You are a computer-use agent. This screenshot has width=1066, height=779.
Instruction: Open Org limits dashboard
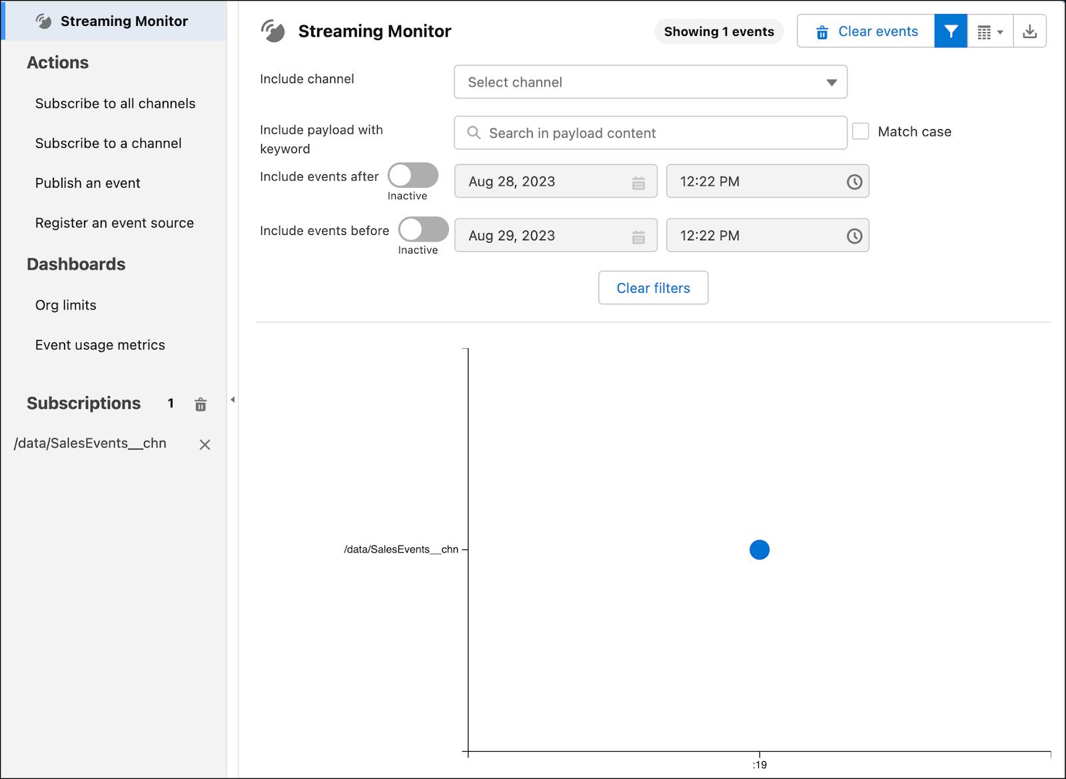click(x=66, y=306)
